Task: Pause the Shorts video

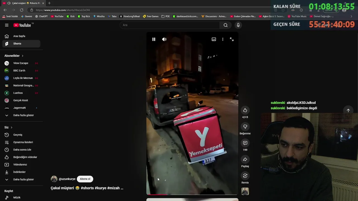Action: pyautogui.click(x=154, y=39)
